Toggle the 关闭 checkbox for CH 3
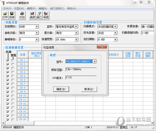Screen dimensions: 156x131 8,68
